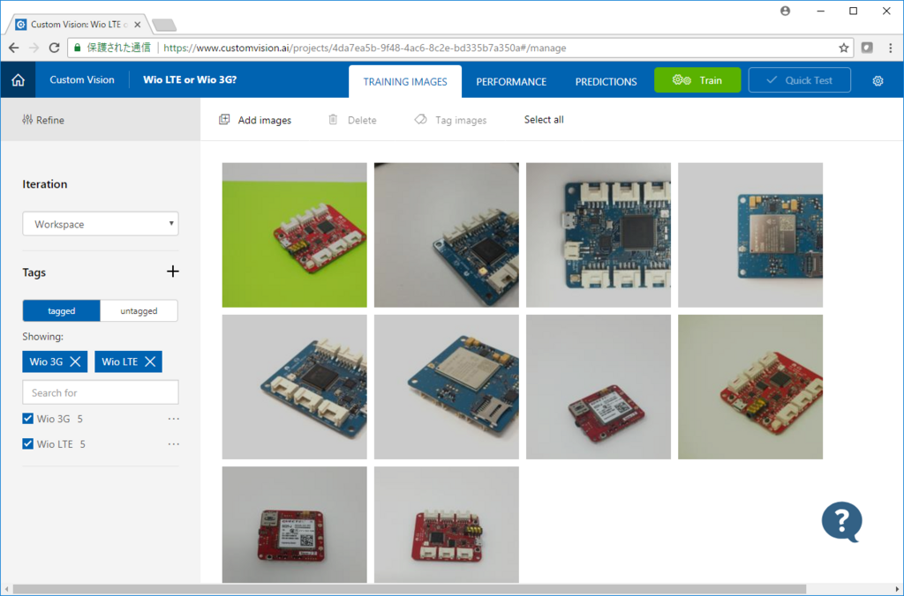Click the browser extension icon near menu
The image size is (904, 596).
coord(867,48)
